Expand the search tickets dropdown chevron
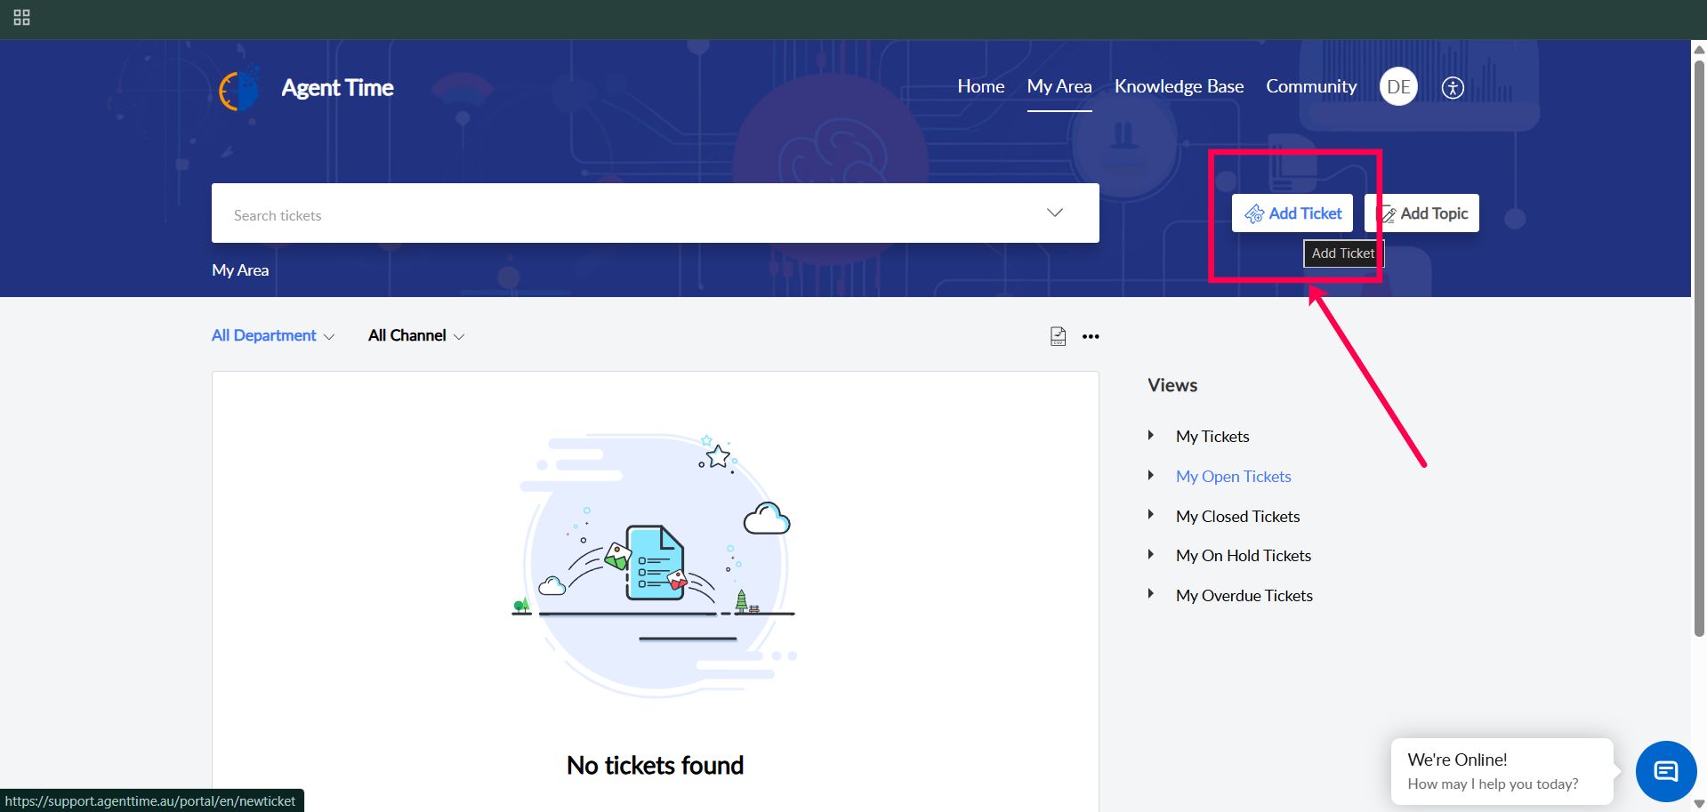 click(1055, 213)
